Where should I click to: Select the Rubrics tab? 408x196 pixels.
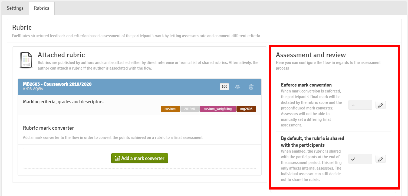click(42, 8)
